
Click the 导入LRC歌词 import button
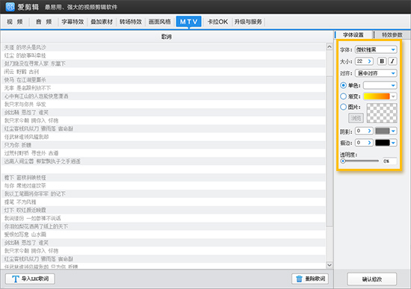(x=30, y=279)
